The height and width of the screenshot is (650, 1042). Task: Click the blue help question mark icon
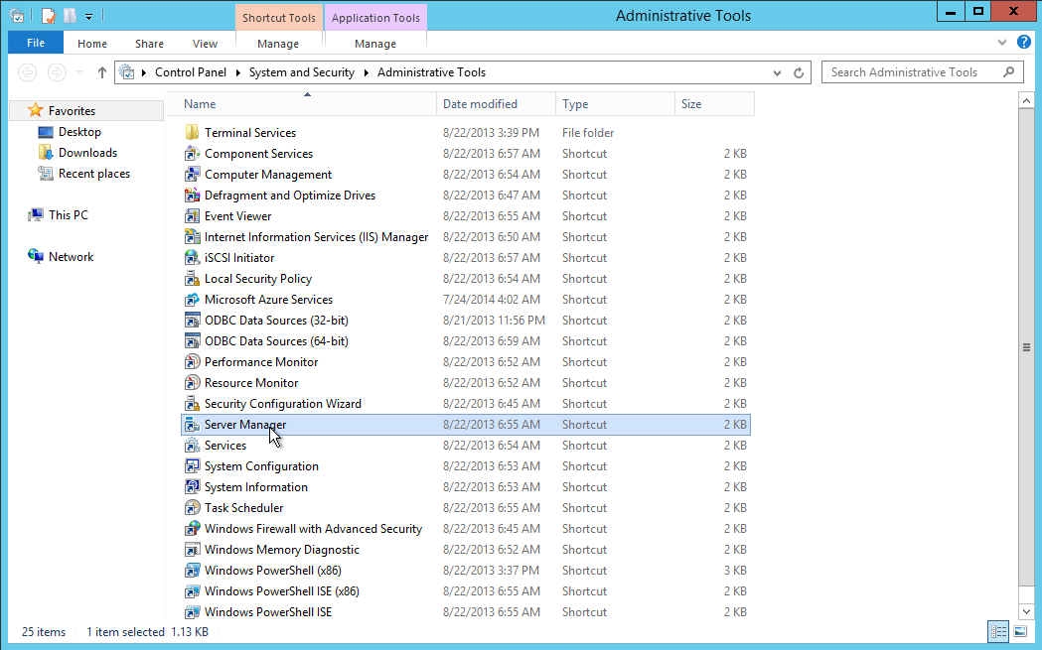tap(1024, 43)
